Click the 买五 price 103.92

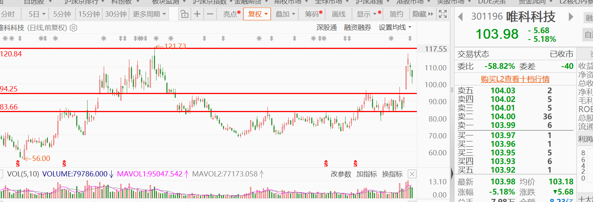coord(503,170)
